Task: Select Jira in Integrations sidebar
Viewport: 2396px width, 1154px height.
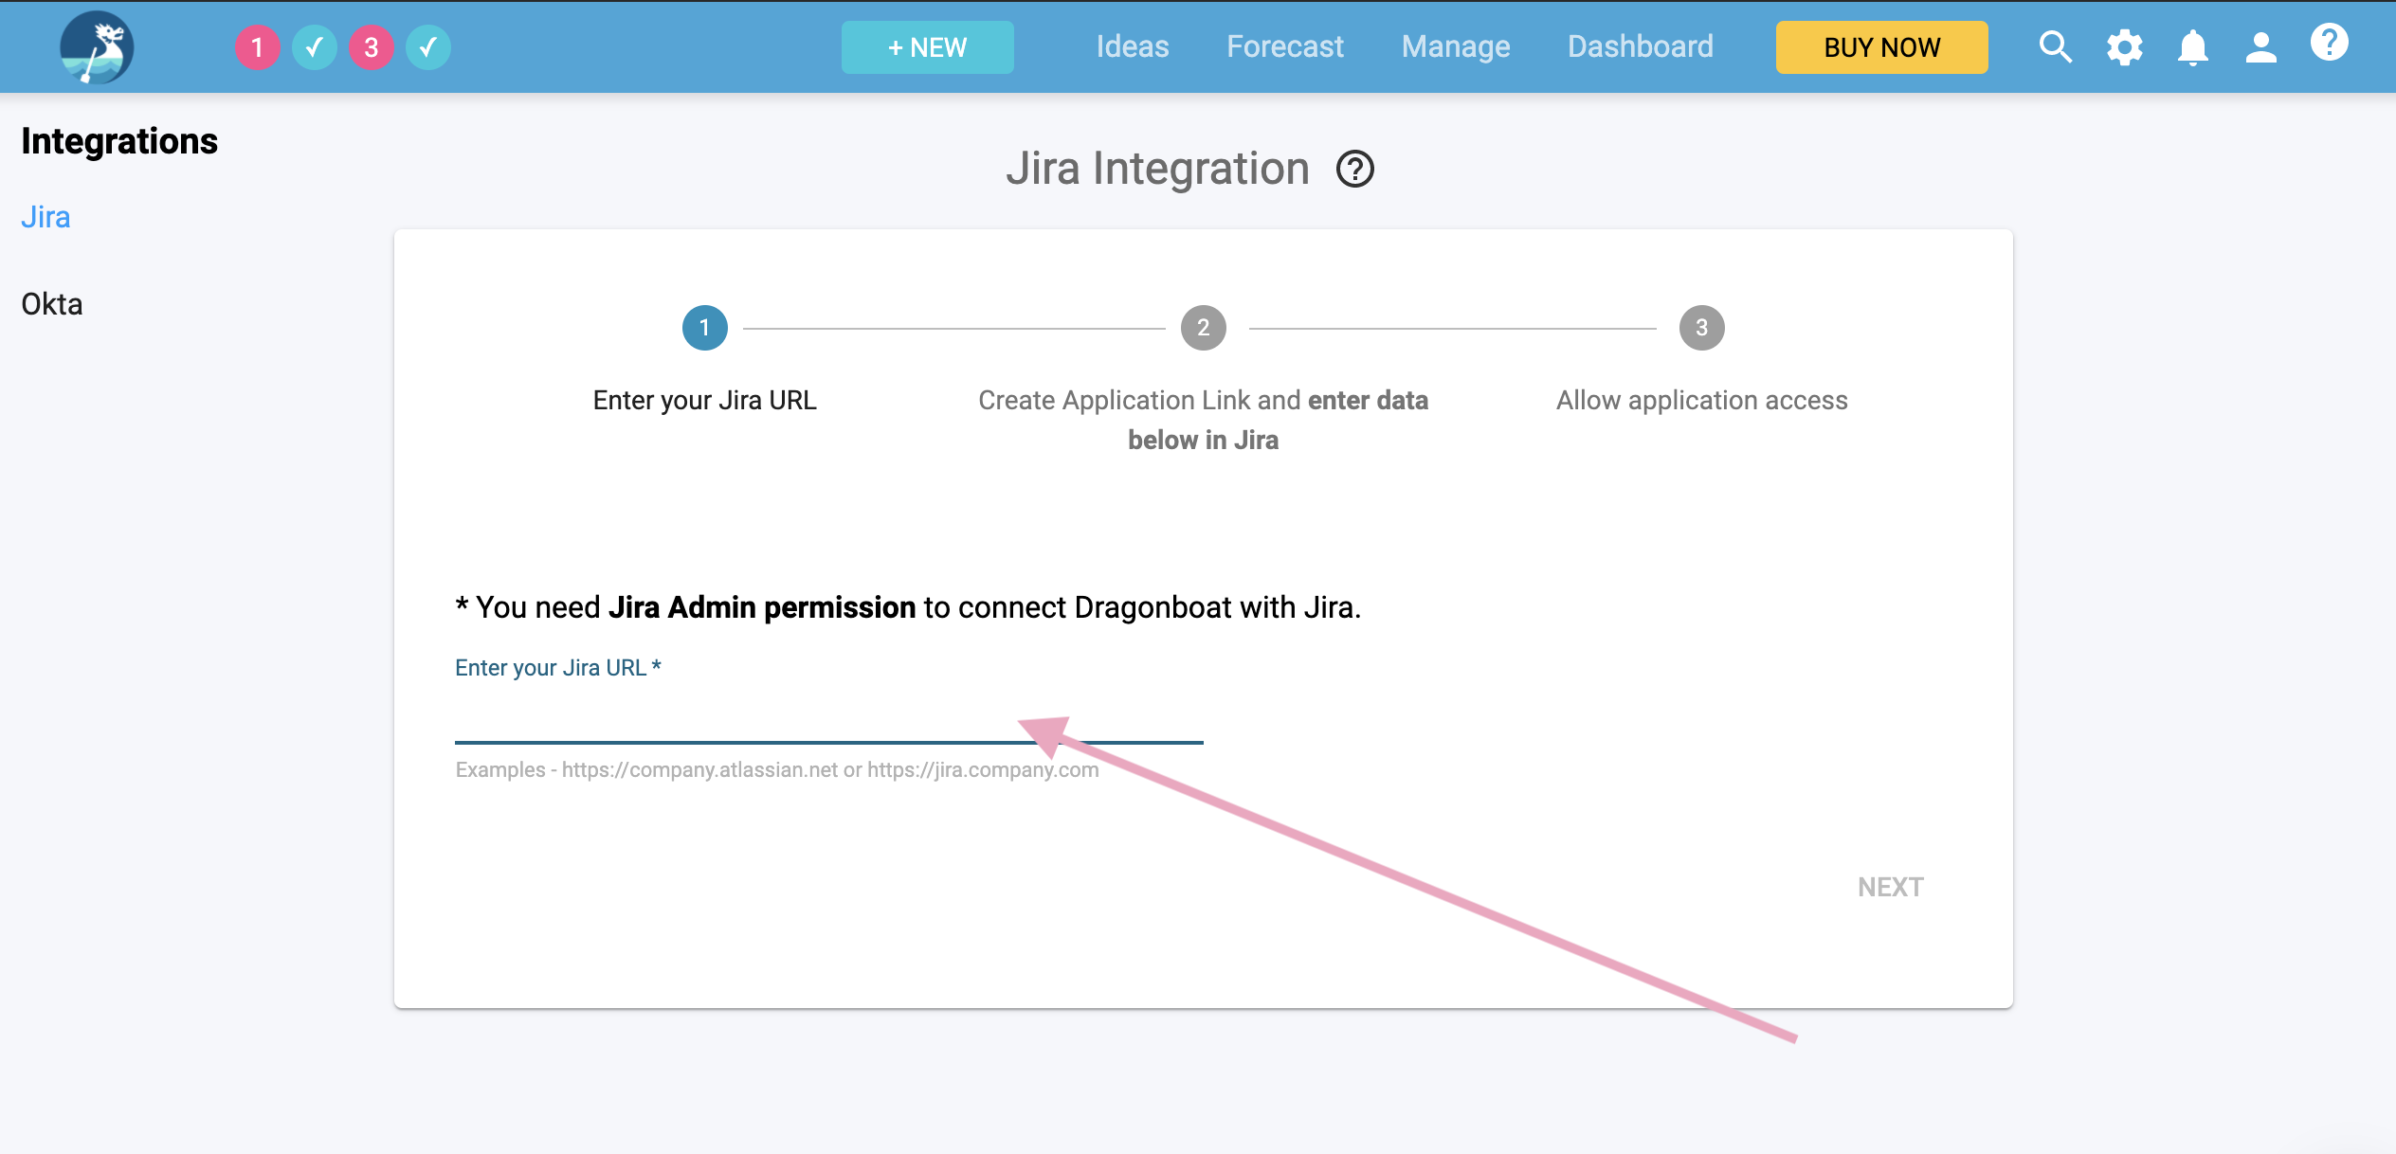Action: [x=45, y=217]
